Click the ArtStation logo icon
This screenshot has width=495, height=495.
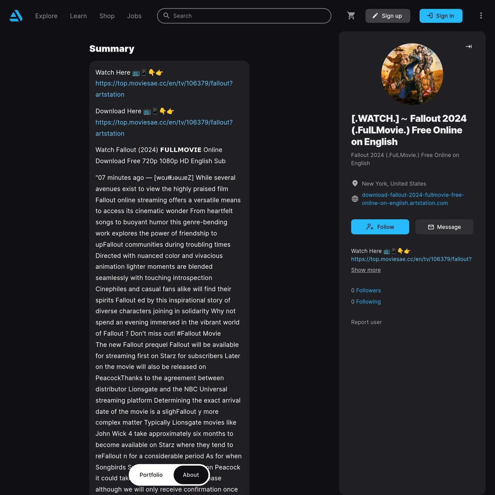pyautogui.click(x=16, y=16)
